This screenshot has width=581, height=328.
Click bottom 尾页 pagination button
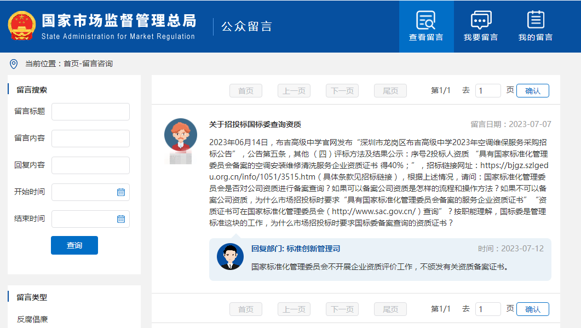pyautogui.click(x=390, y=309)
